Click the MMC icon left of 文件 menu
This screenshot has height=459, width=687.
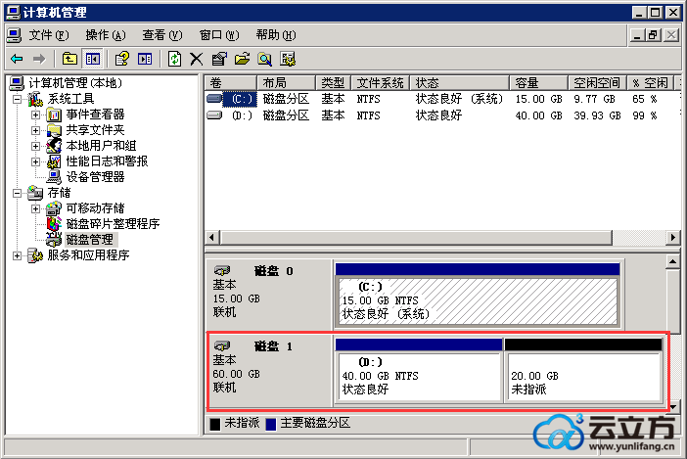(x=14, y=35)
